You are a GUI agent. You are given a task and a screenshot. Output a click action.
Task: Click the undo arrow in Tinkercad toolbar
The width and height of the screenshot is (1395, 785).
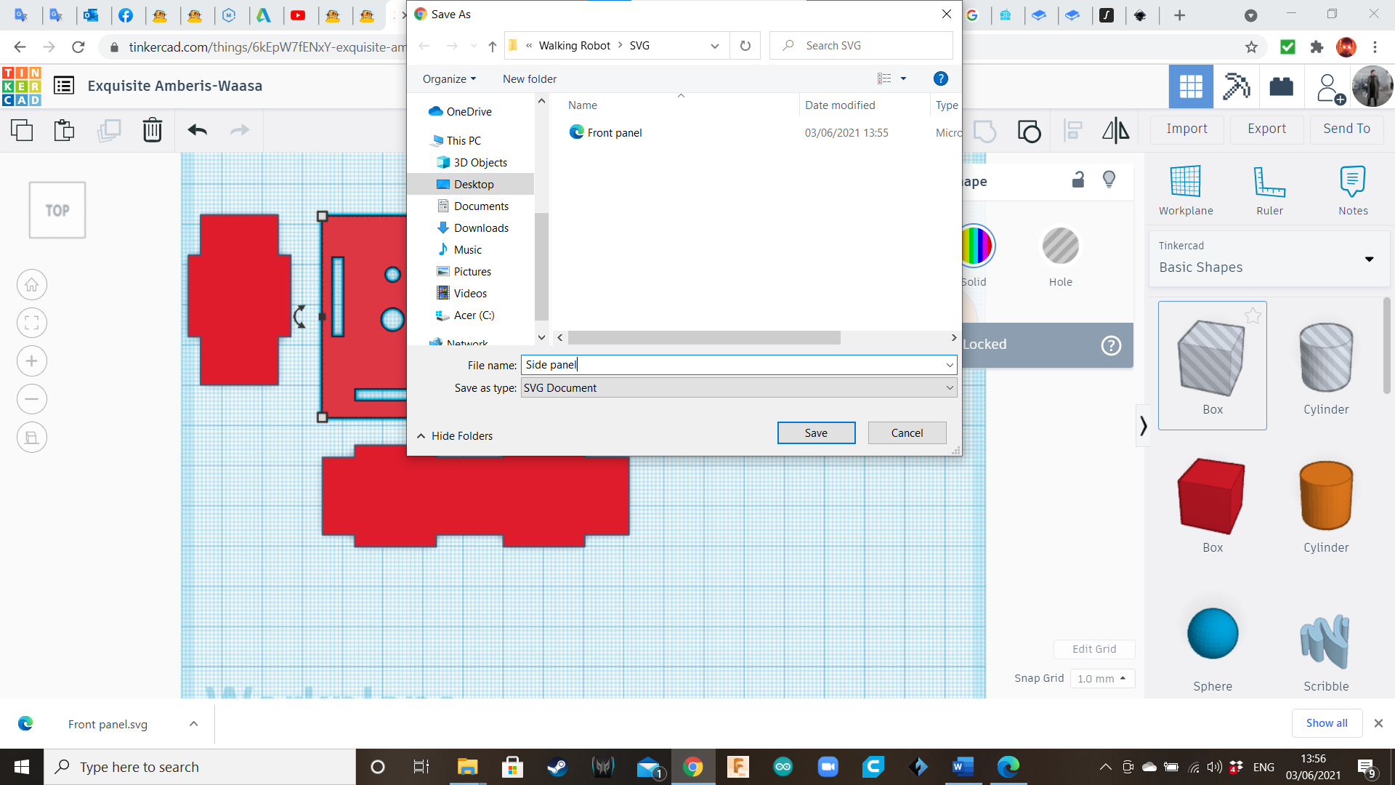coord(197,130)
